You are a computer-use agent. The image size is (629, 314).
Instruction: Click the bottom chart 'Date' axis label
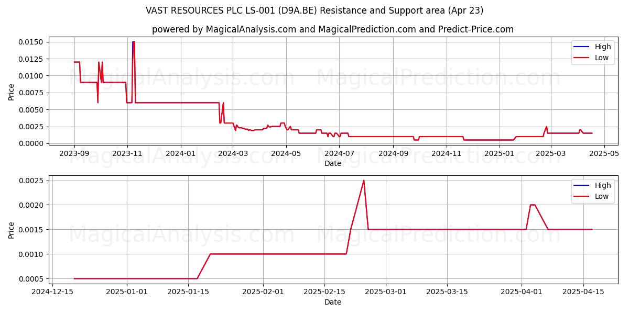click(x=333, y=302)
